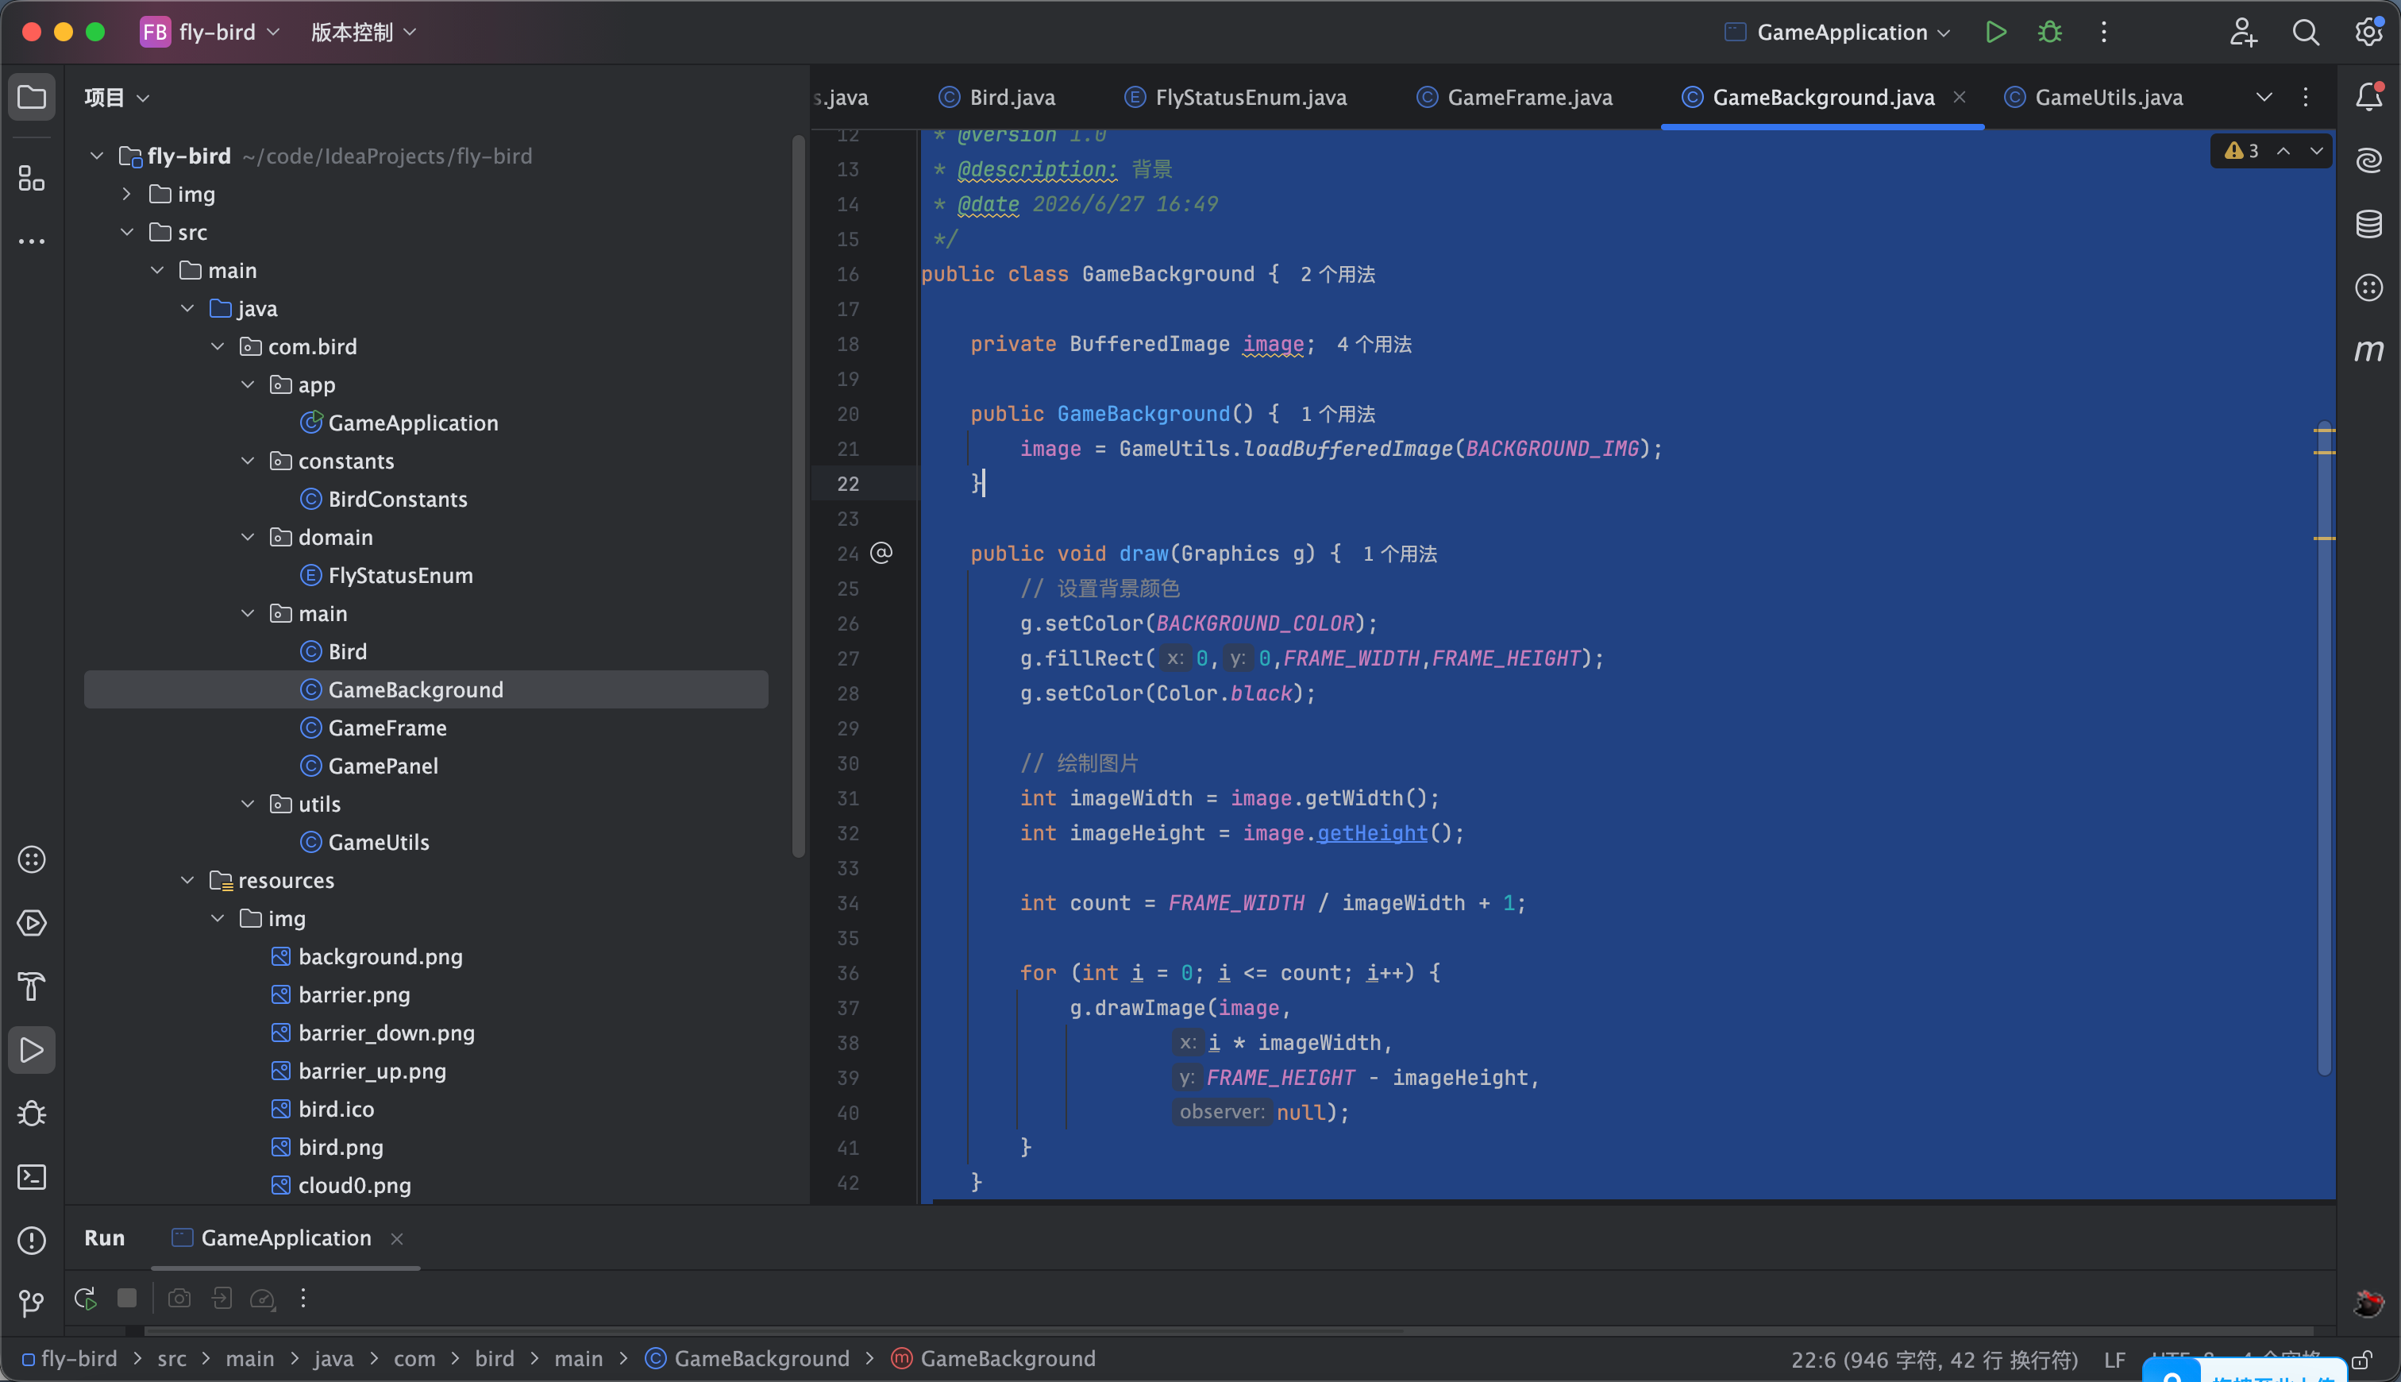Select BirdConstants class in project tree
2401x1382 pixels.
click(398, 500)
